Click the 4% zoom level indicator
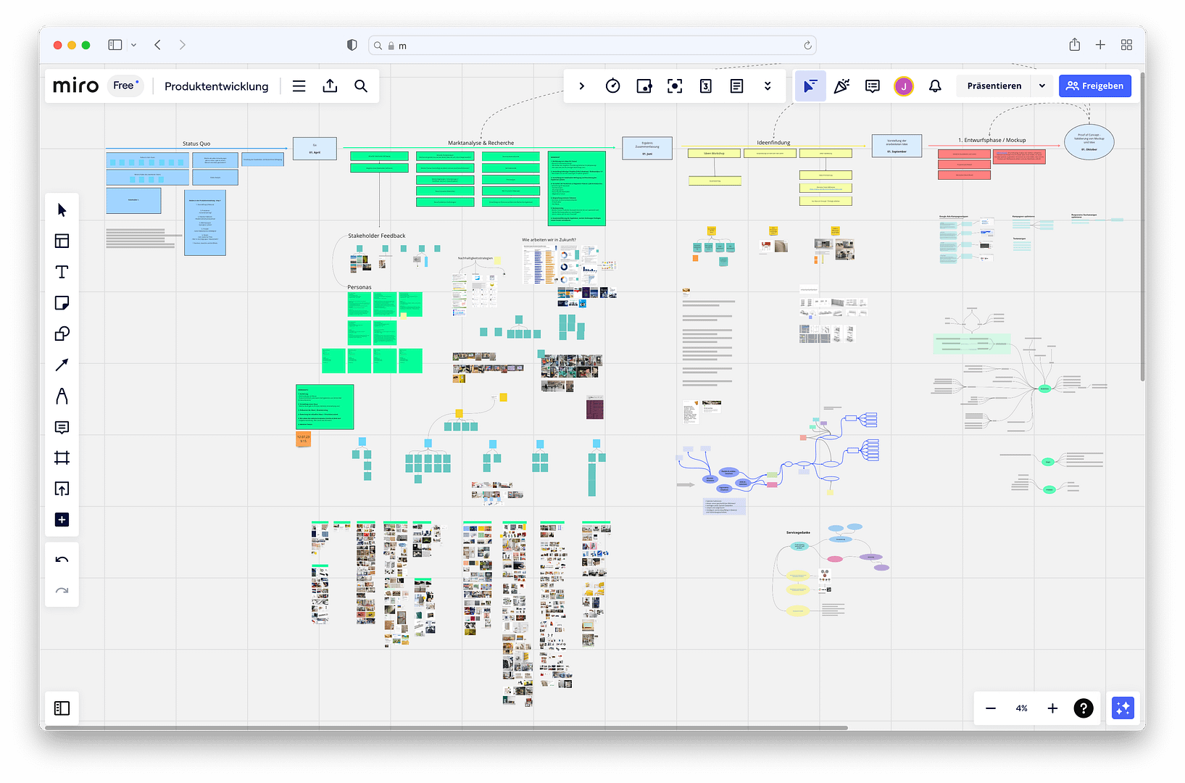 point(1021,708)
